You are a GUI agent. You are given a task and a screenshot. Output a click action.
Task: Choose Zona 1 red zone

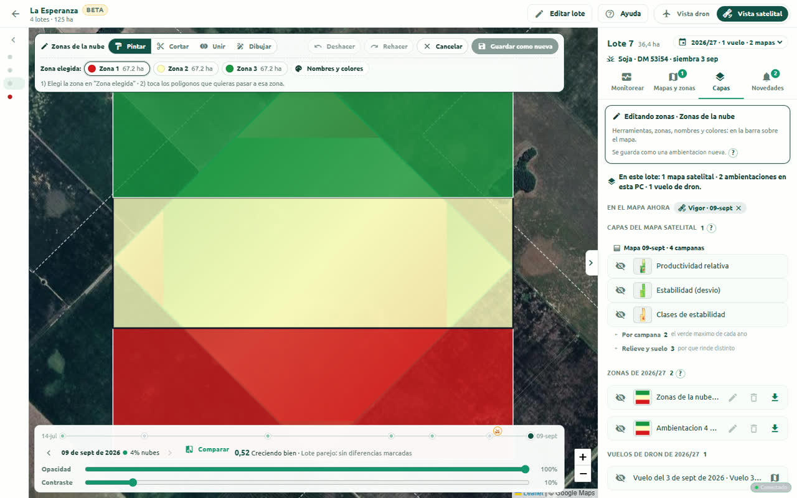pos(117,68)
